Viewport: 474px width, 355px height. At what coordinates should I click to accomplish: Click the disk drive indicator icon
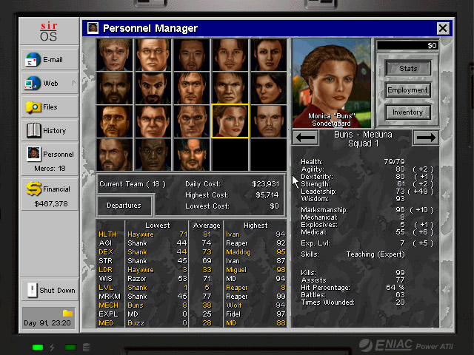tap(87, 347)
